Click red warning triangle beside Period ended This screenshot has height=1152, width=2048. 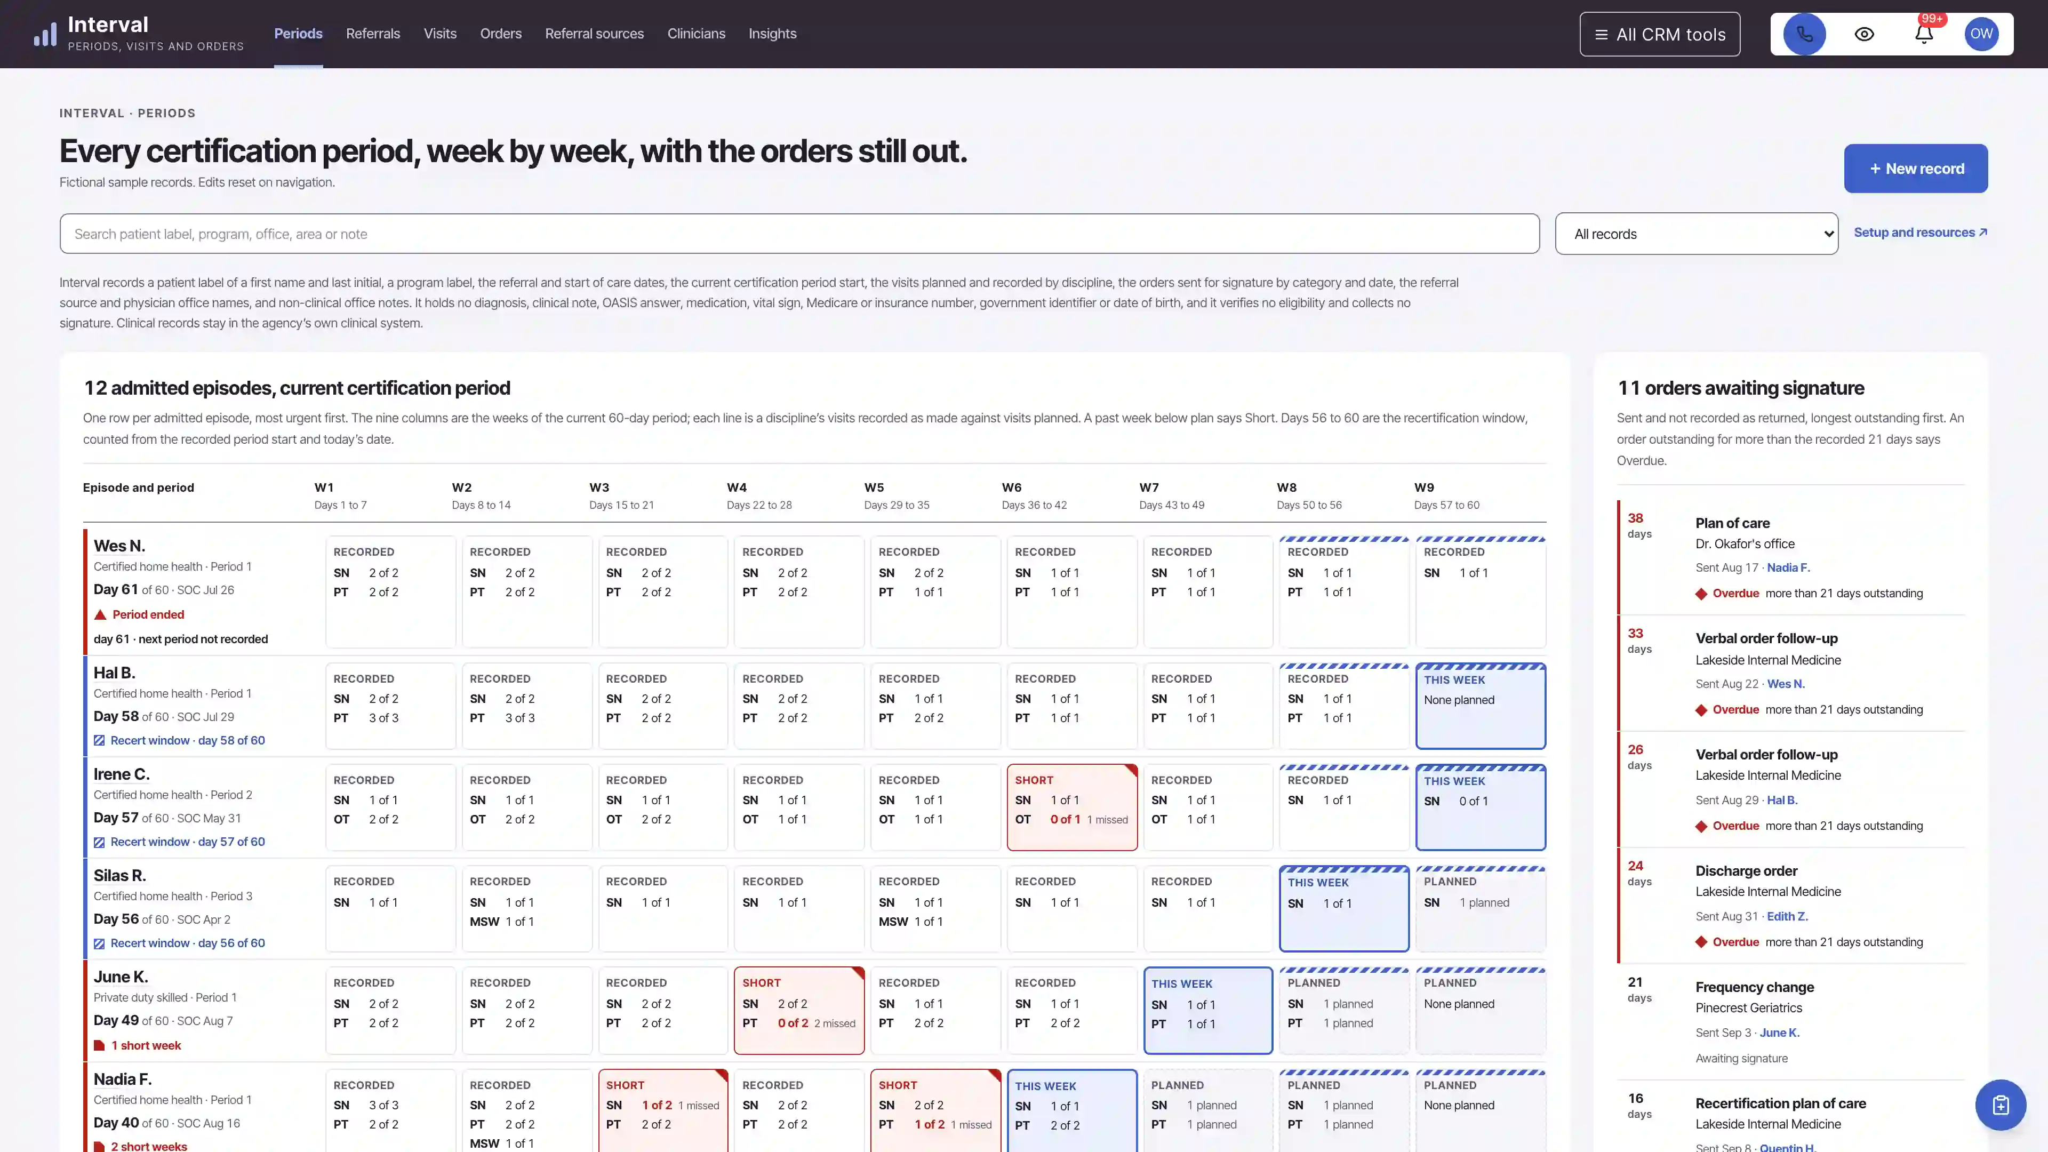pos(100,614)
